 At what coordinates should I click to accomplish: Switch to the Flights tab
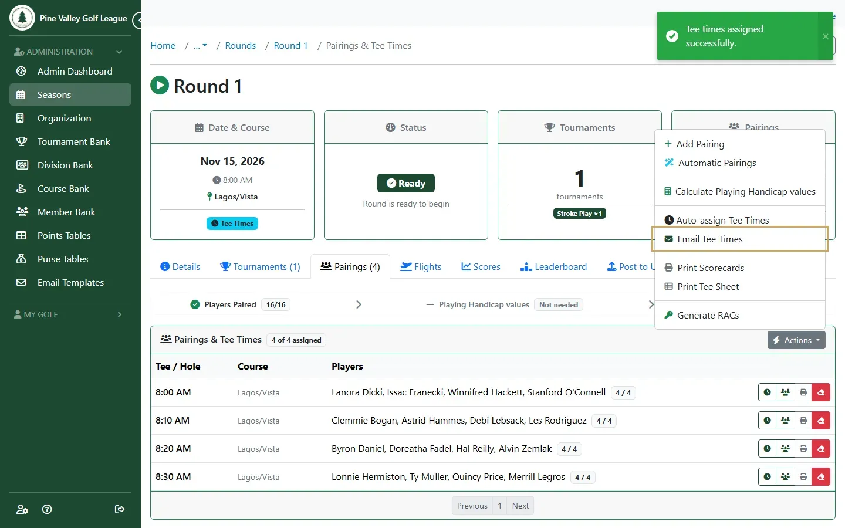click(x=421, y=267)
